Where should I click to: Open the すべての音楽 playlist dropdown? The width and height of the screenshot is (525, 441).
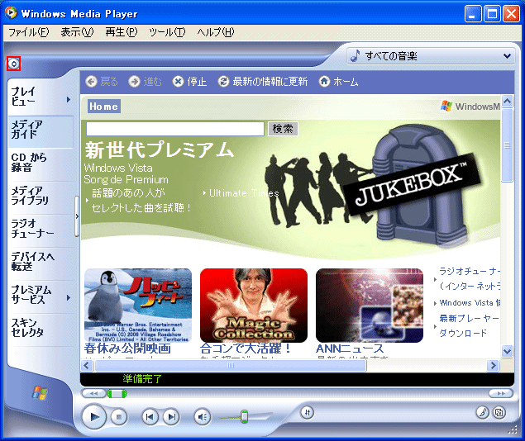click(431, 56)
